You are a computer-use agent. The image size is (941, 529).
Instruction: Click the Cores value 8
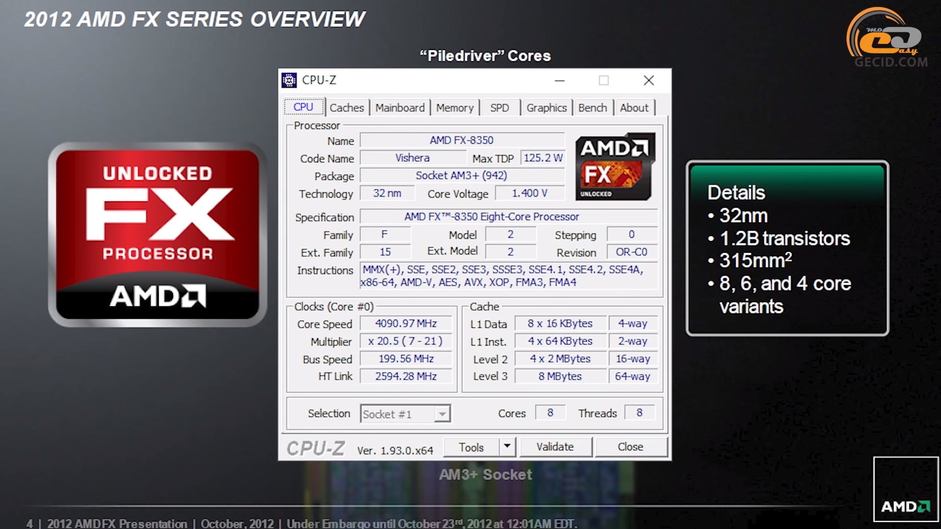click(x=550, y=412)
